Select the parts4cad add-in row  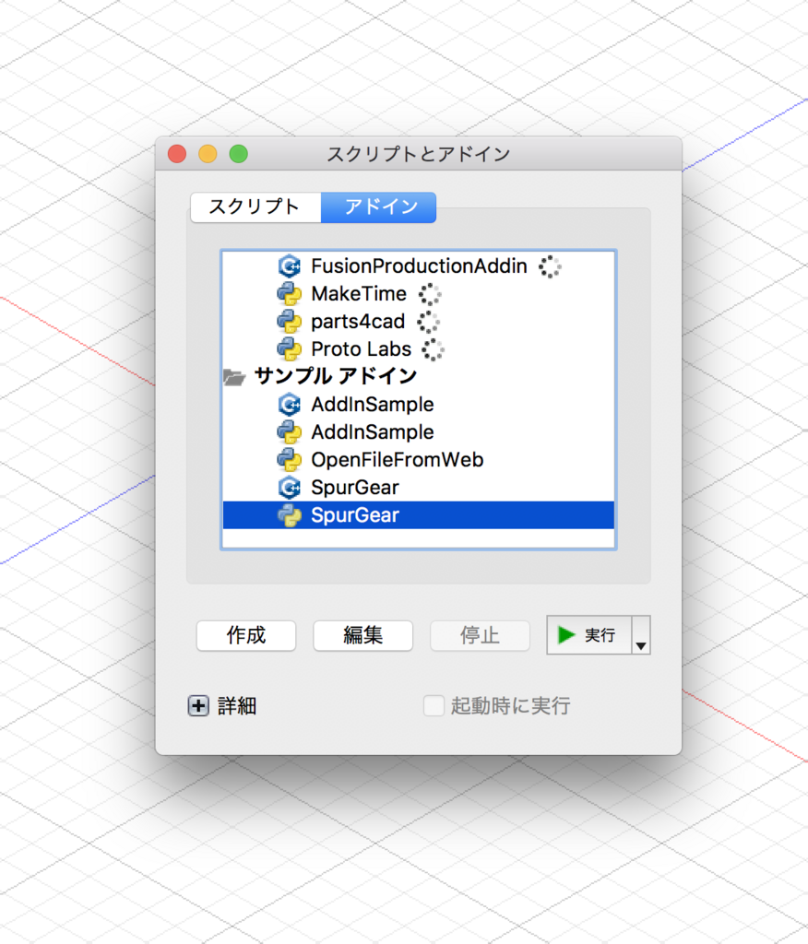click(419, 322)
